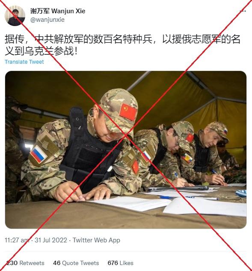
Task: Click the Translate Tweet link
Action: click(x=24, y=62)
